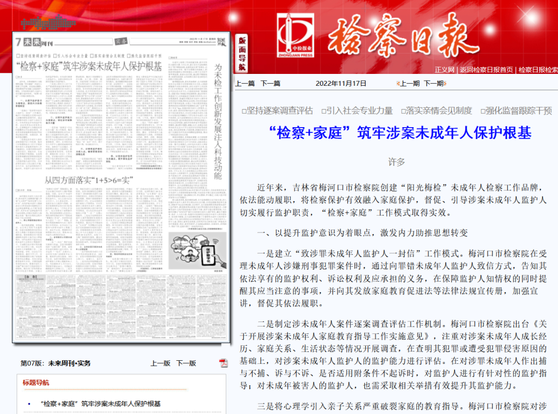Open the 版面导航 page navigation tab
This screenshot has width=558, height=414.
pyautogui.click(x=242, y=54)
